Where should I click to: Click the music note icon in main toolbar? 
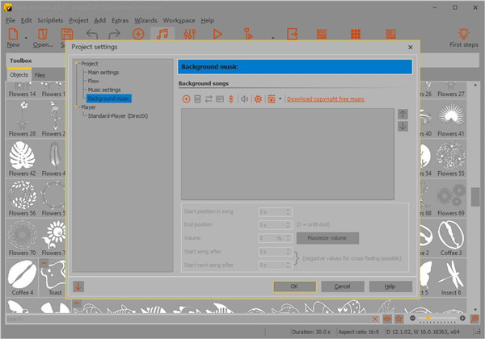[x=162, y=34]
